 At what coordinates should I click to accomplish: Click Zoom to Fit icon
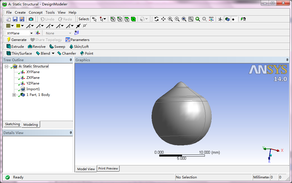184,19
